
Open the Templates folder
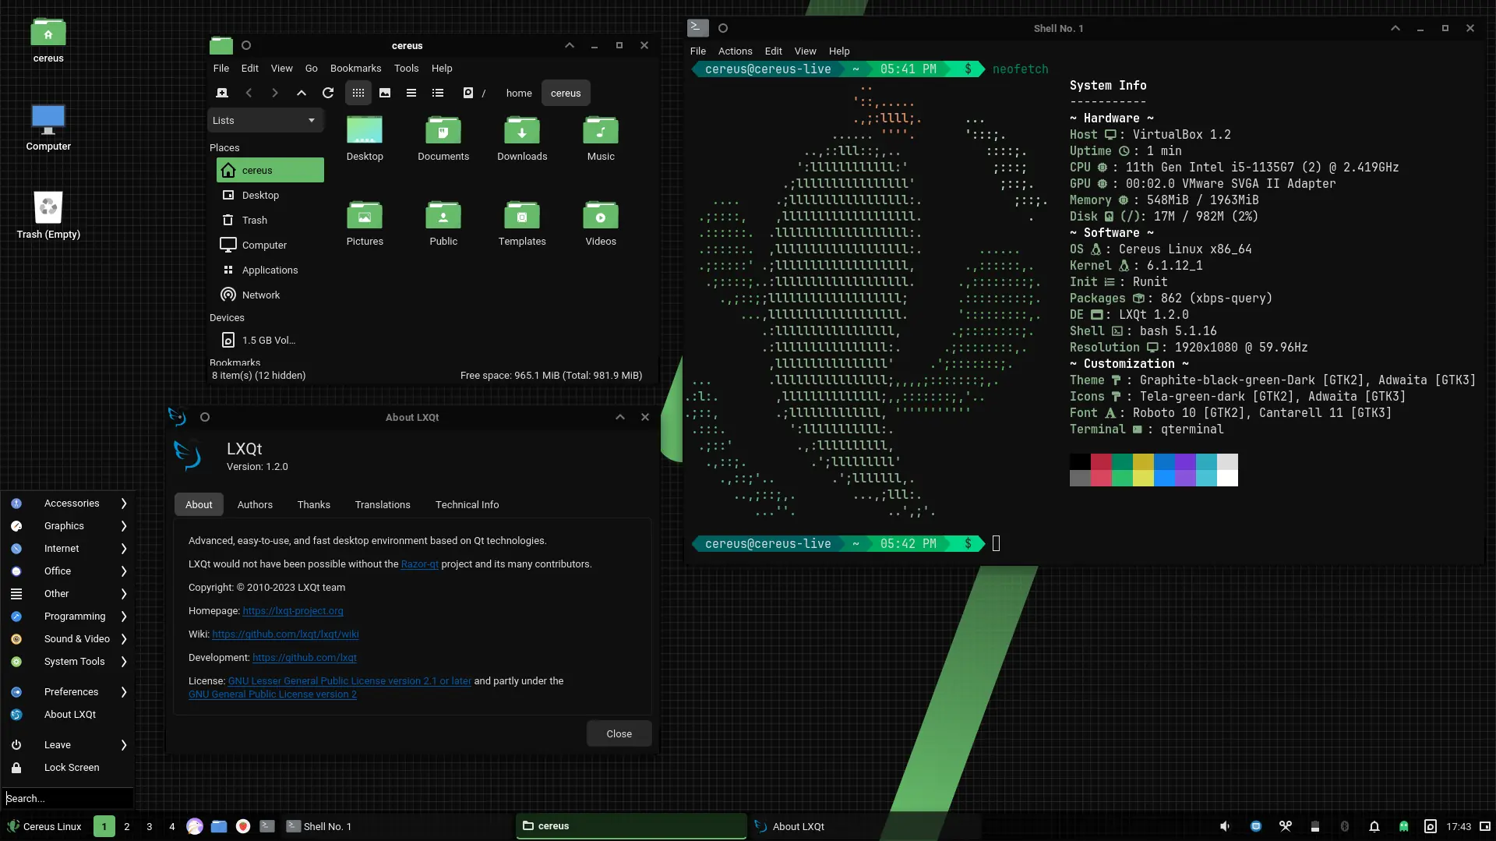[x=522, y=224]
